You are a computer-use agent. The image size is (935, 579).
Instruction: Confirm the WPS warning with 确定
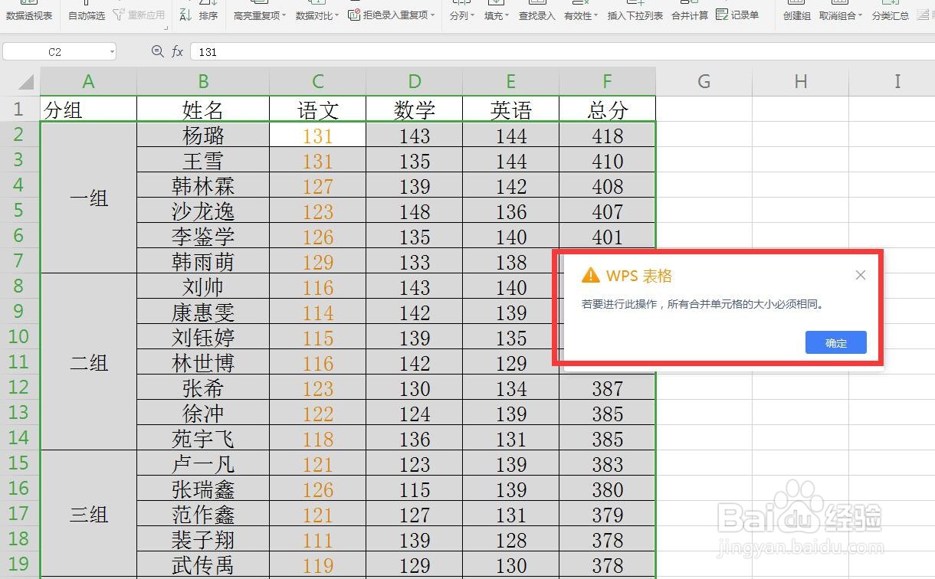pos(835,342)
